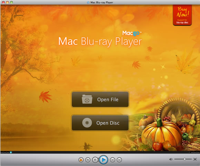Image resolution: width=200 pixels, height=166 pixels.
Task: Start playback with the blue play button
Action: coord(103,160)
